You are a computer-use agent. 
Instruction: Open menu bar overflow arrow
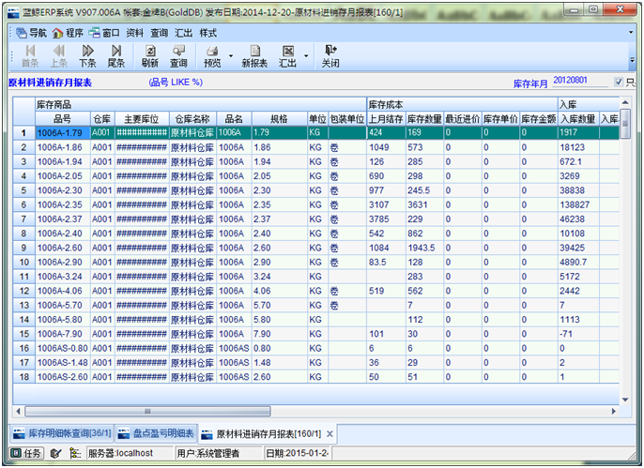point(631,33)
